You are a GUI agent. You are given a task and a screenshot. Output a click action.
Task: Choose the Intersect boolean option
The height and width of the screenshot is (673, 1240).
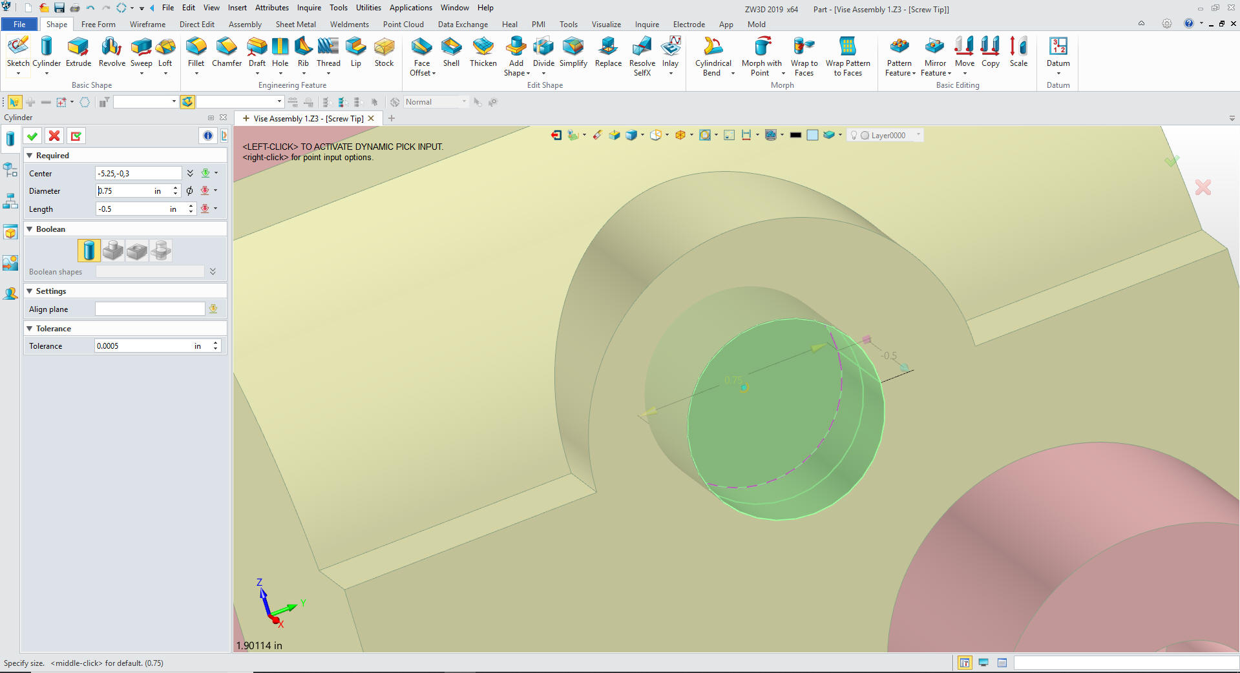coord(161,251)
